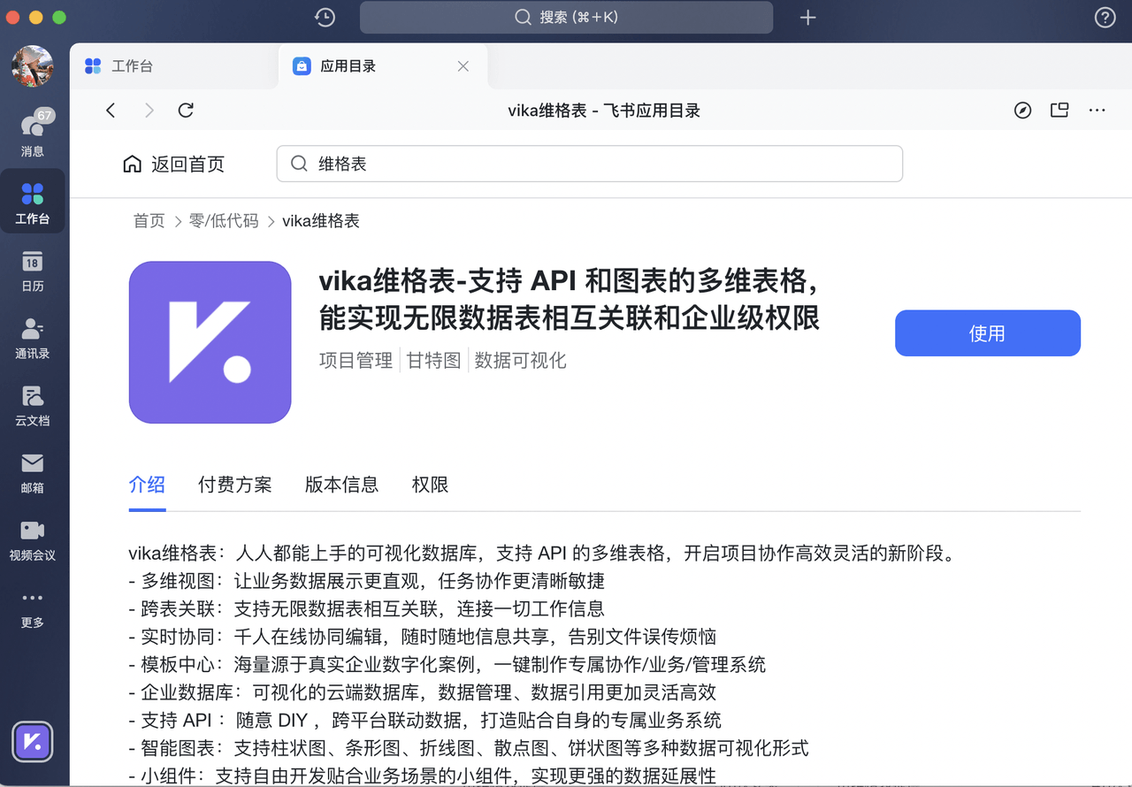Click the large vika app logo
The image size is (1132, 787).
[x=210, y=342]
